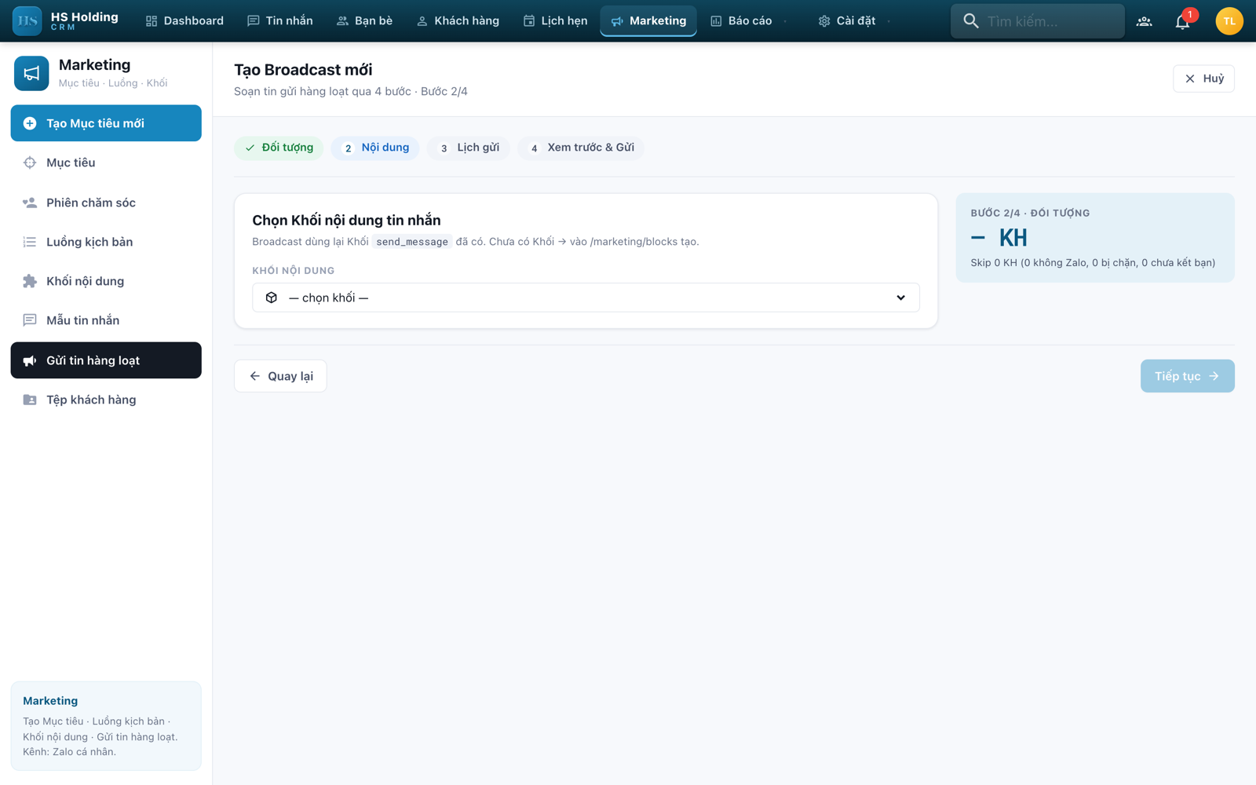Click the cube icon in chọn khối field
Image resolution: width=1256 pixels, height=785 pixels.
point(272,298)
